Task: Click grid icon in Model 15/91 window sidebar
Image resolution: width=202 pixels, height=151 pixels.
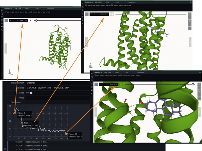Action: click(82, 20)
